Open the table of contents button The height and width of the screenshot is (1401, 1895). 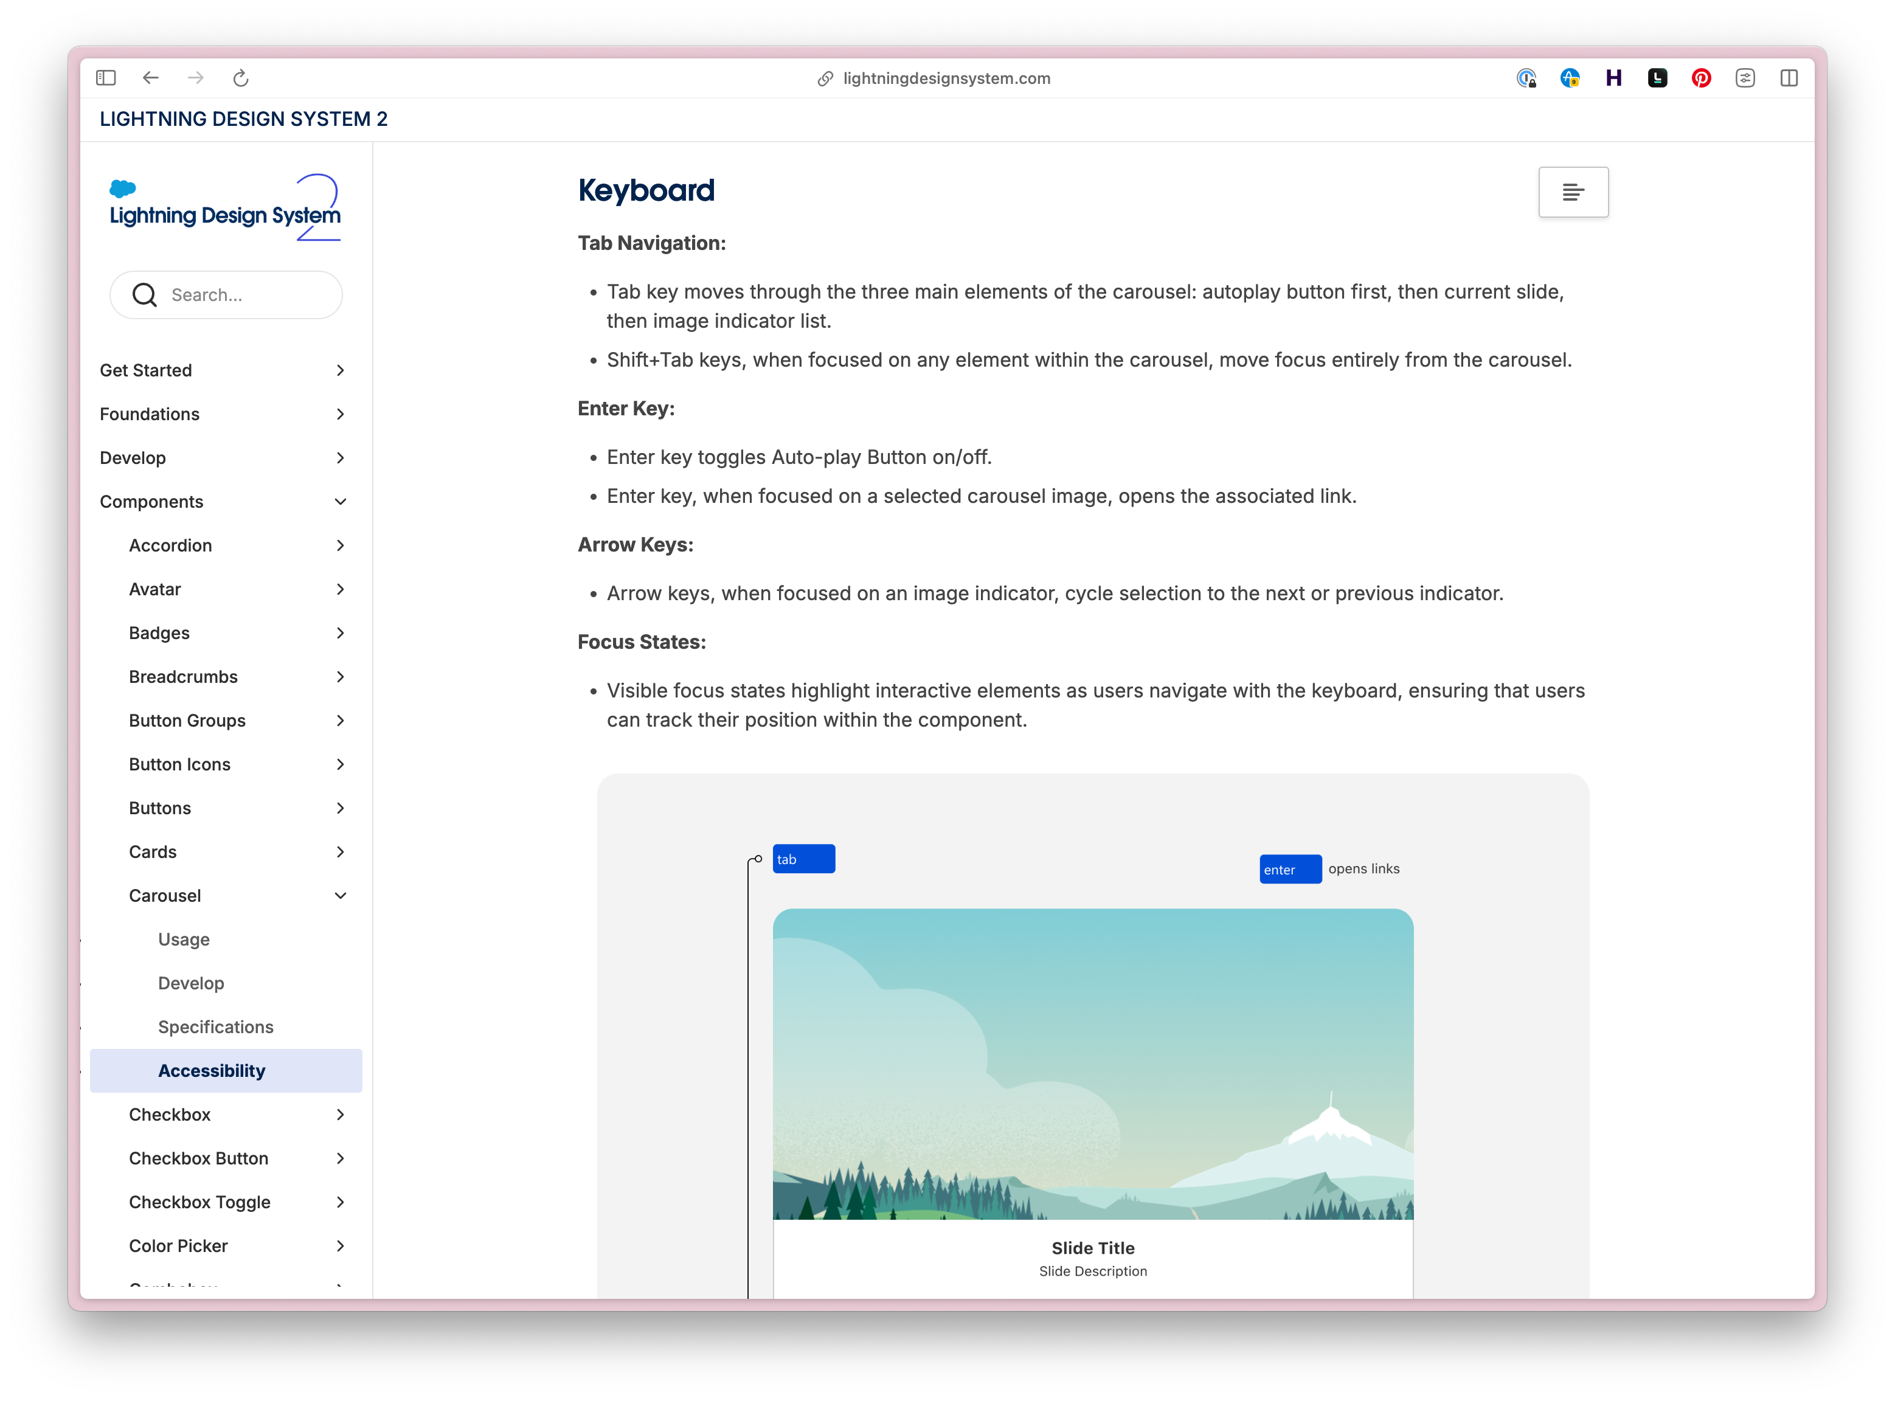tap(1573, 193)
